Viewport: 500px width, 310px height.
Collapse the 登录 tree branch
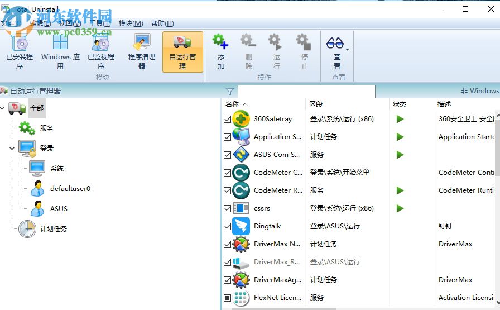pos(12,149)
